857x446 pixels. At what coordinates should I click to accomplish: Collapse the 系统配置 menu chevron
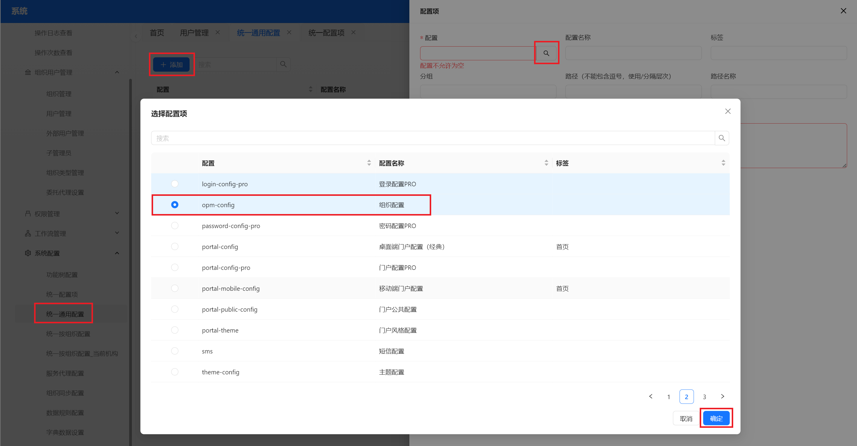tap(117, 253)
